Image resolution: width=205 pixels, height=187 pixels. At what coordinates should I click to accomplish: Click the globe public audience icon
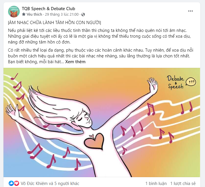pyautogui.click(x=83, y=14)
